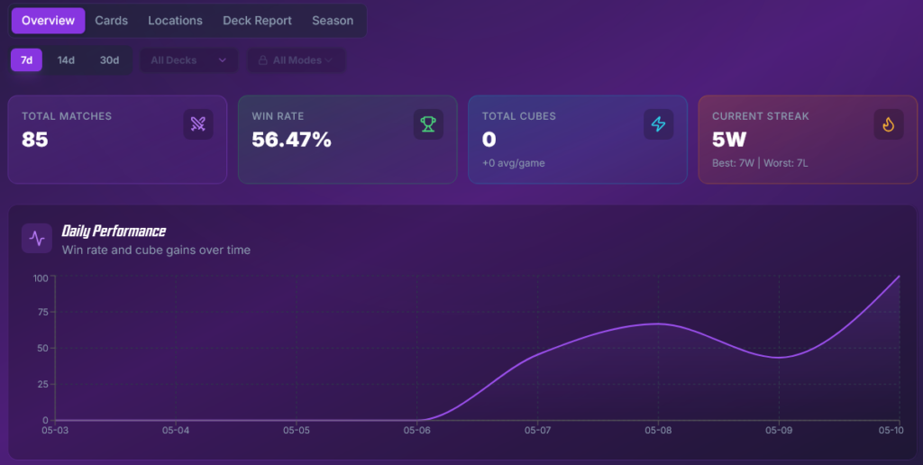Image resolution: width=923 pixels, height=465 pixels.
Task: Click the Win rate and cube gains subtitle
Action: (156, 251)
